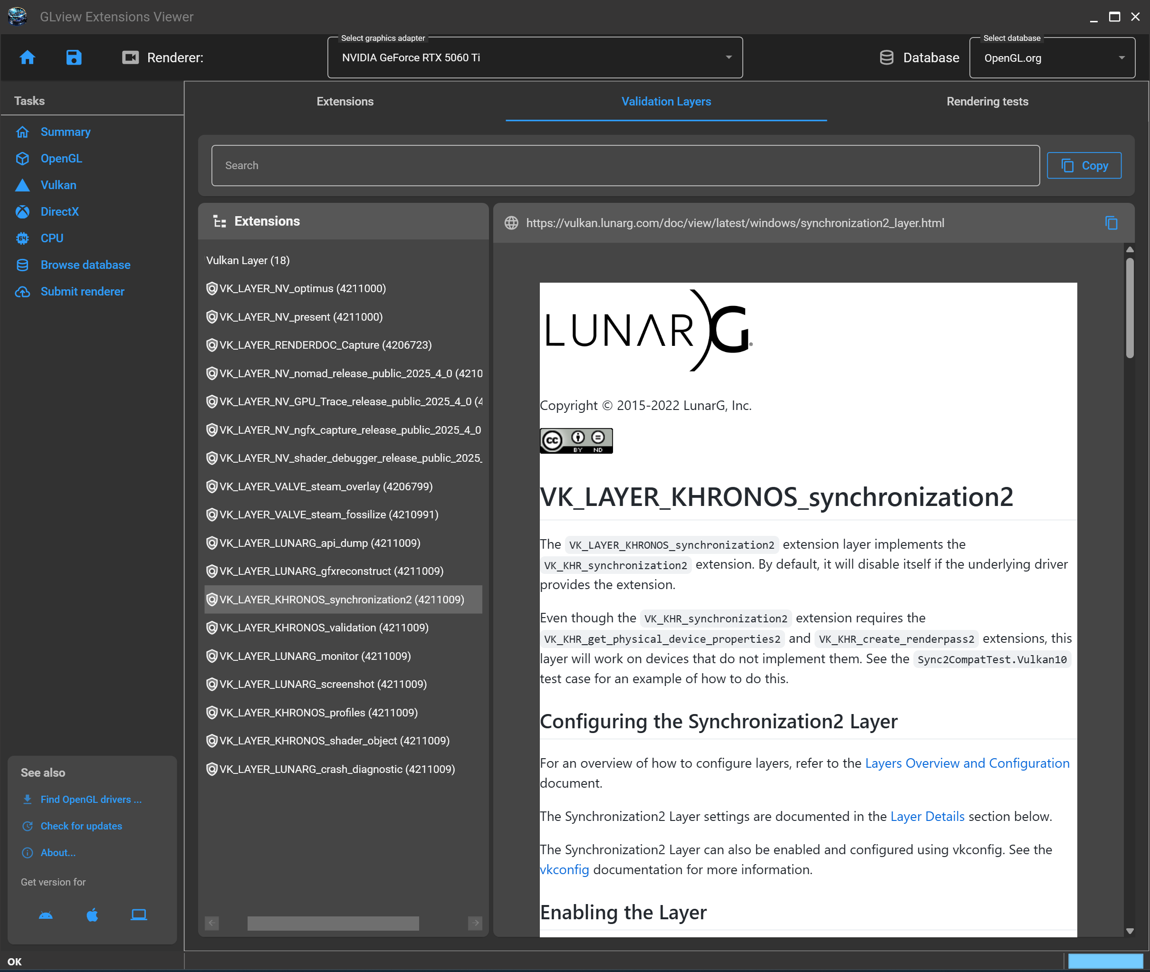Click the copy URL icon beside lunarg link
This screenshot has height=972, width=1150.
[1111, 223]
